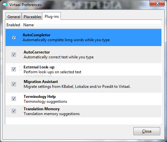Click the Virtaal speech-bubble title icon
167x142 pixels.
pyautogui.click(x=5, y=5)
